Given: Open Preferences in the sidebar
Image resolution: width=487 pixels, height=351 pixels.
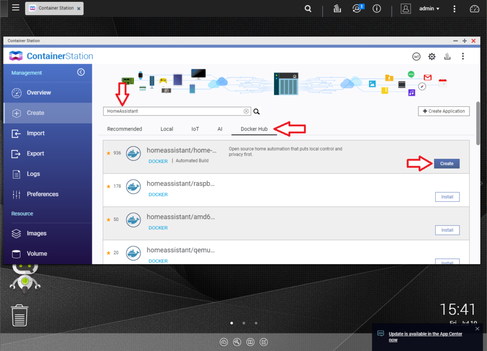Looking at the screenshot, I should [48, 194].
